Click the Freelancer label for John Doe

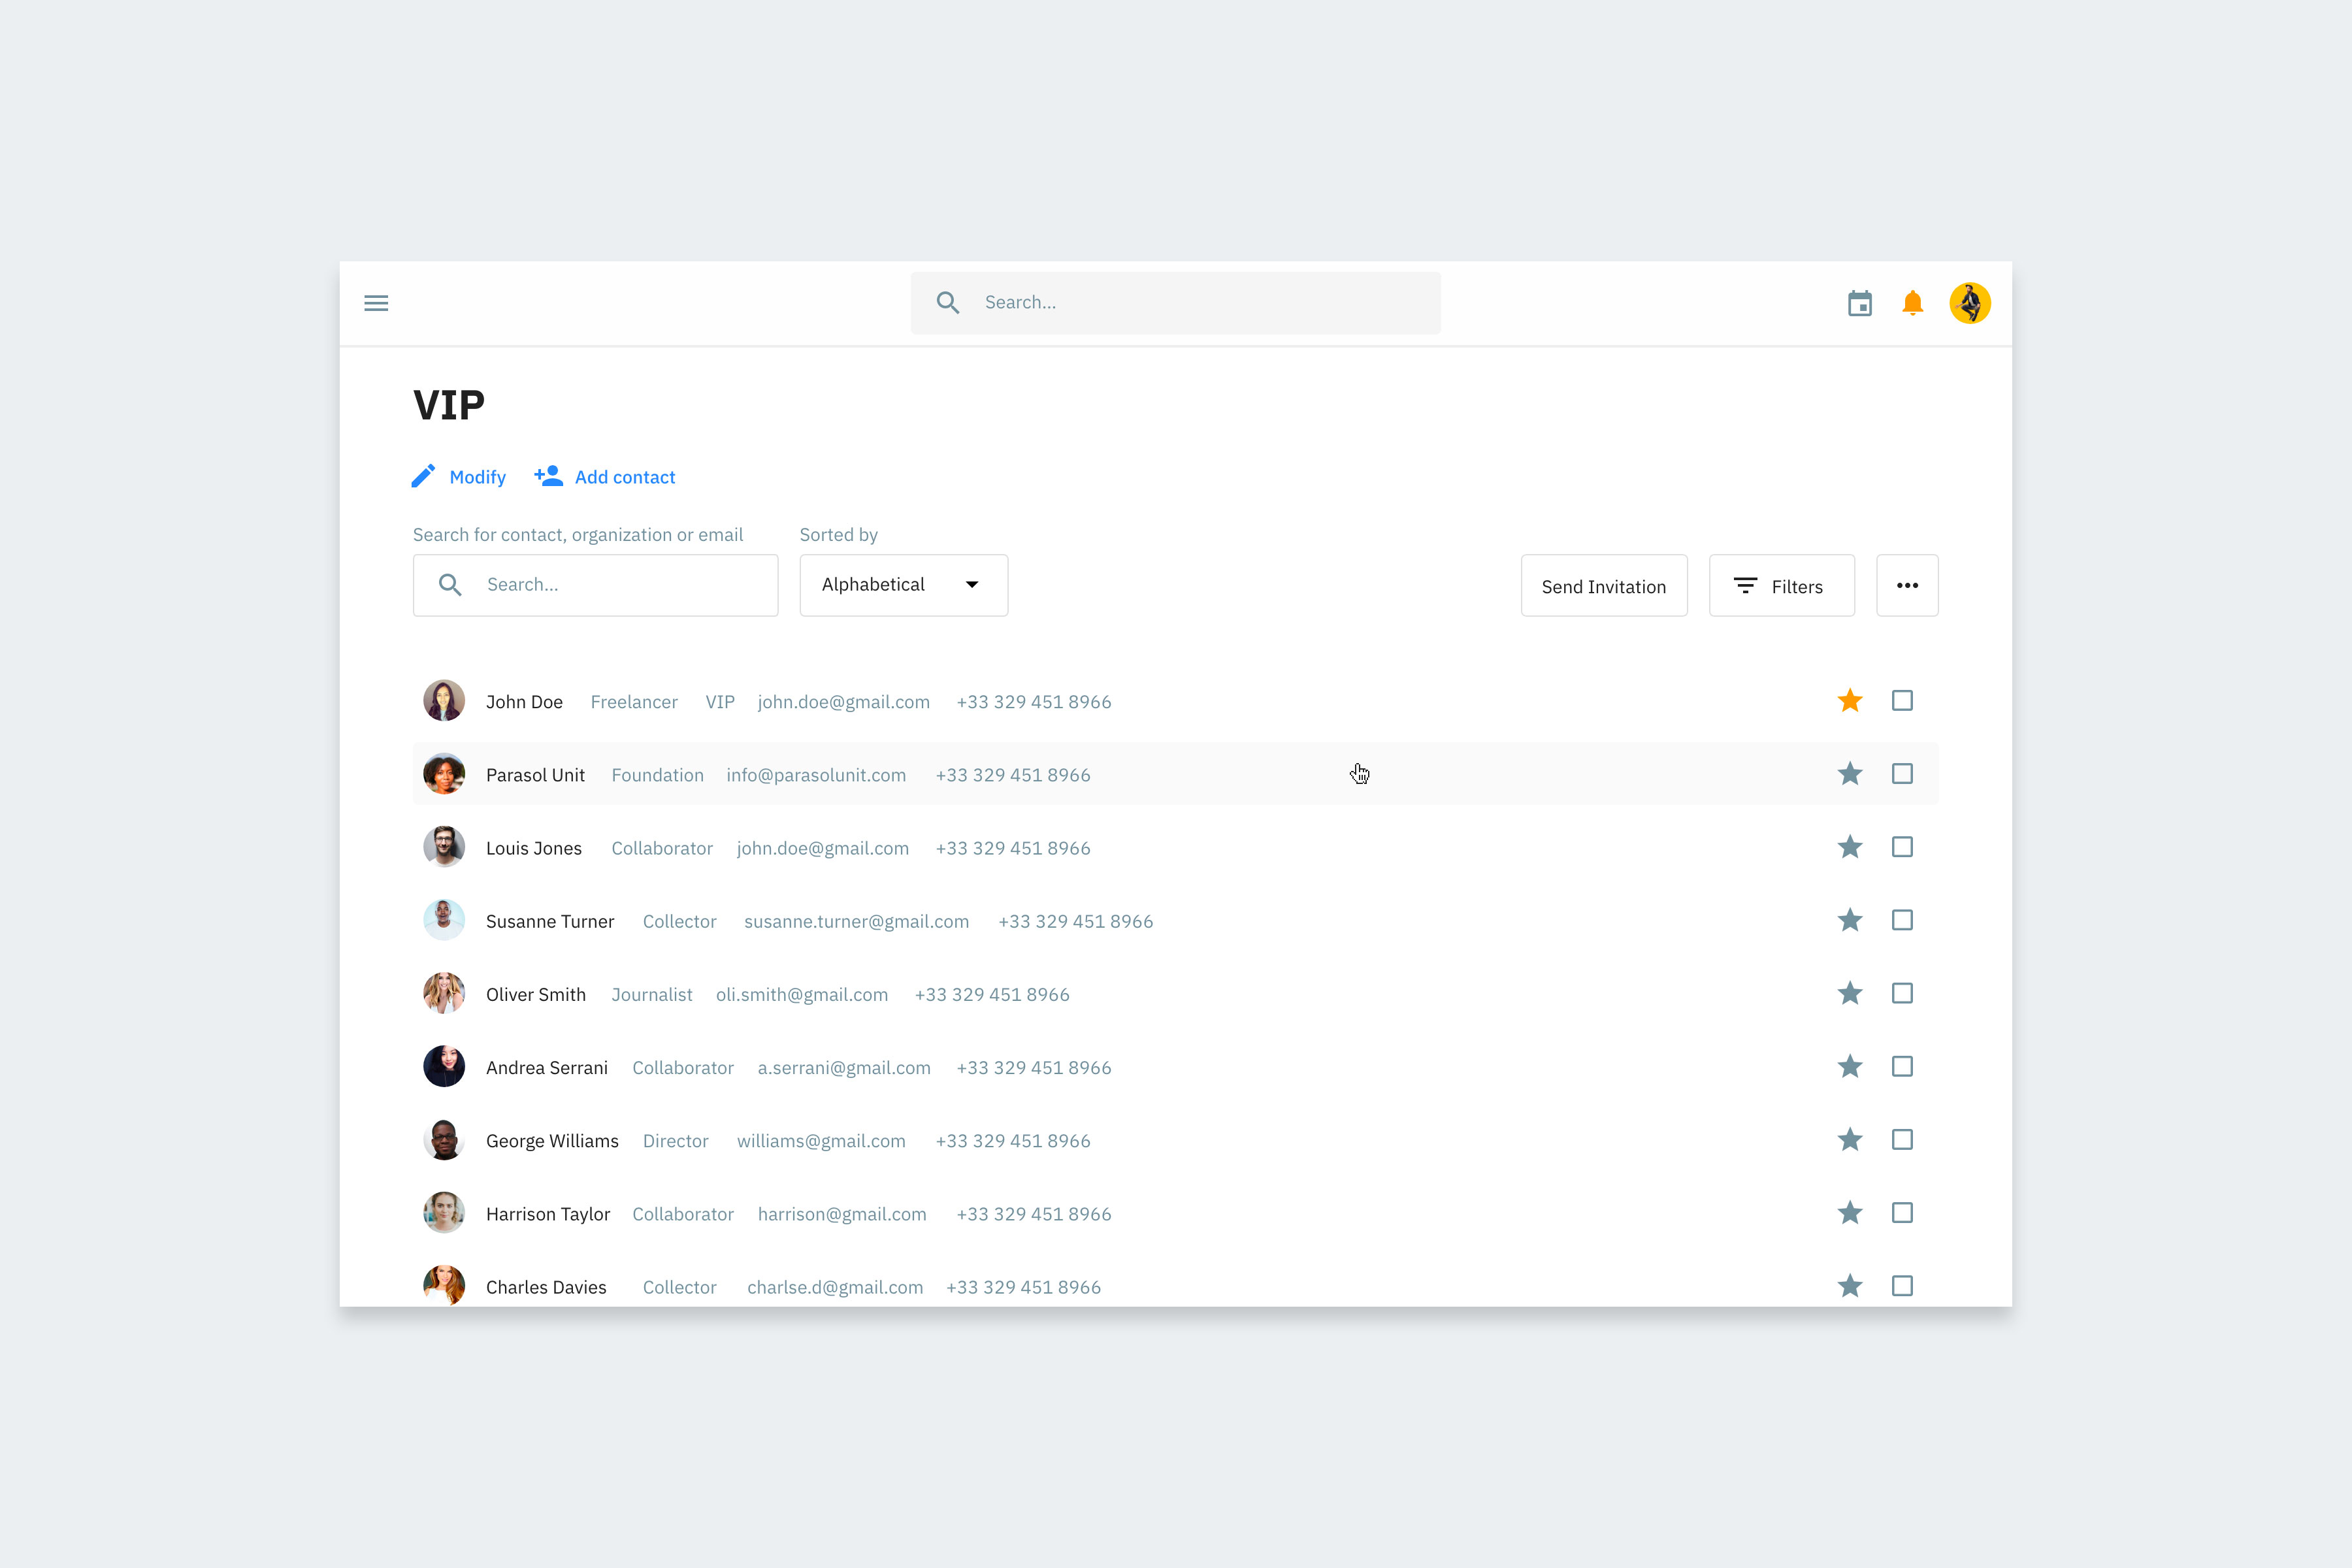[634, 702]
